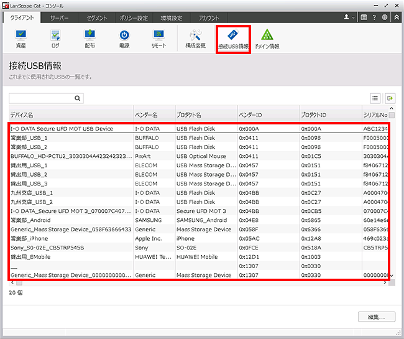Select the BUFFALO_HD-PCTU2 device row
The image size is (404, 339).
tap(199, 156)
